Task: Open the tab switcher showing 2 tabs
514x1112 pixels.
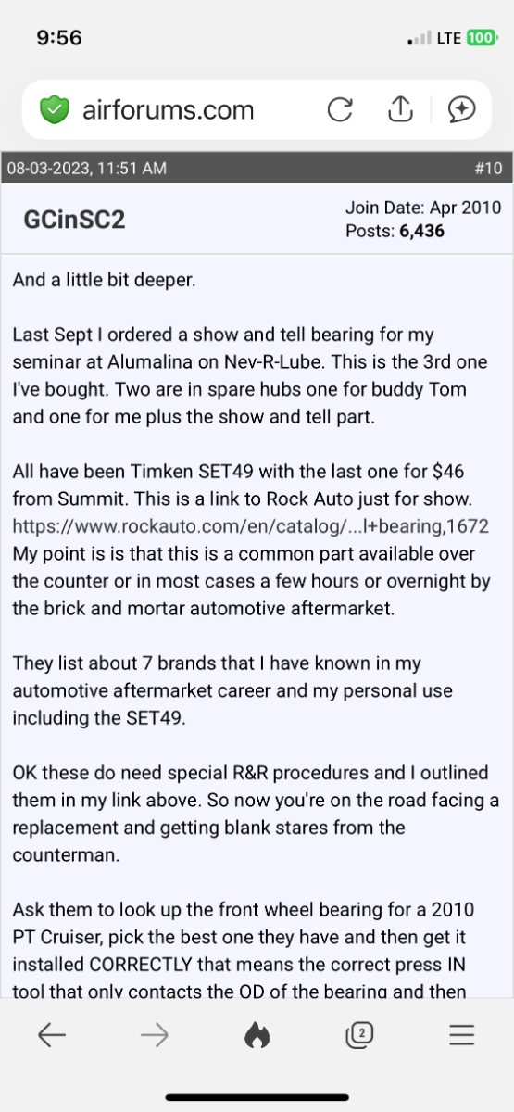Action: click(359, 1035)
